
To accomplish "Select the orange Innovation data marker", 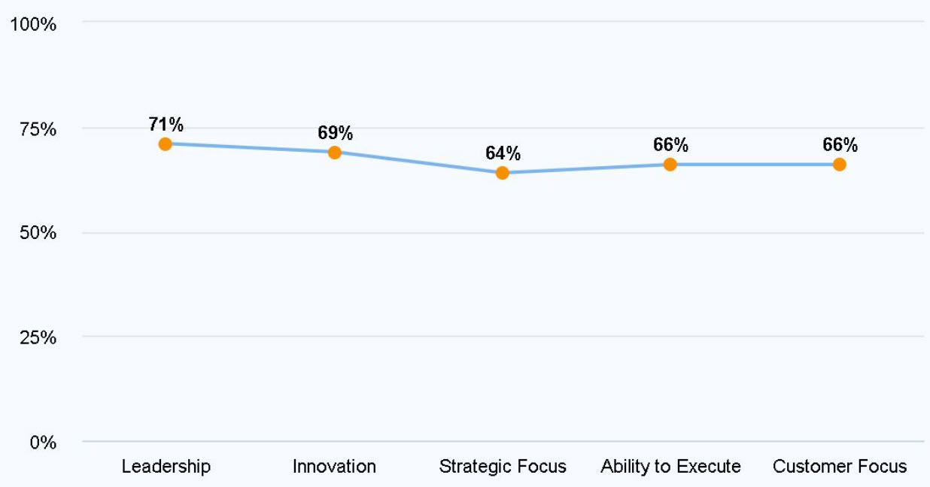I will click(335, 153).
